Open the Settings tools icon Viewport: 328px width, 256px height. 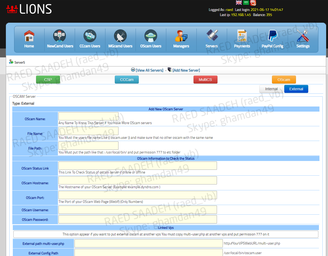click(x=303, y=36)
